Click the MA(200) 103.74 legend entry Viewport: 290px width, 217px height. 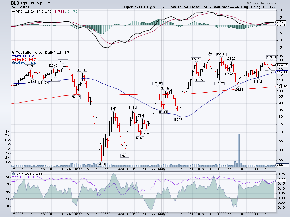tap(25, 59)
